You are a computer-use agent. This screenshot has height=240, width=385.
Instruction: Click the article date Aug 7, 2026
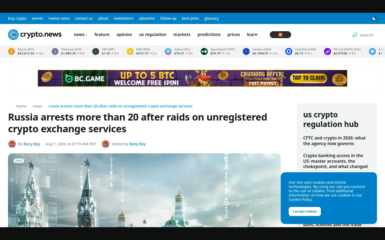coord(71,144)
